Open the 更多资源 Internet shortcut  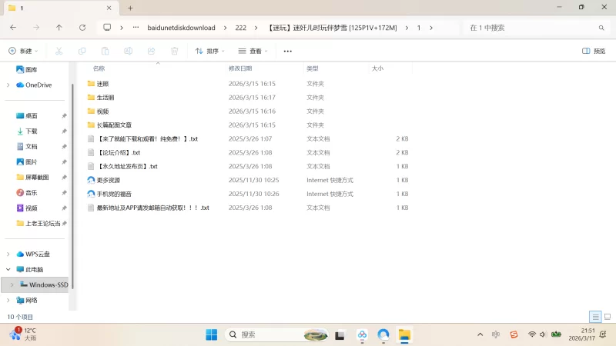click(108, 180)
